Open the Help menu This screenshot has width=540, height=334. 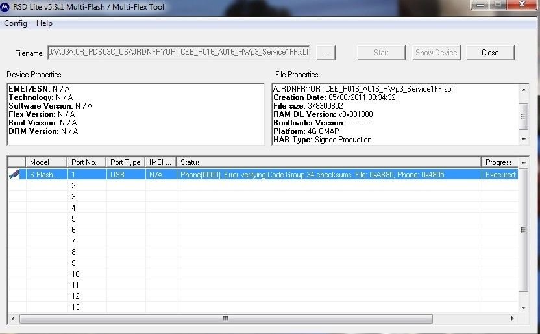(44, 23)
